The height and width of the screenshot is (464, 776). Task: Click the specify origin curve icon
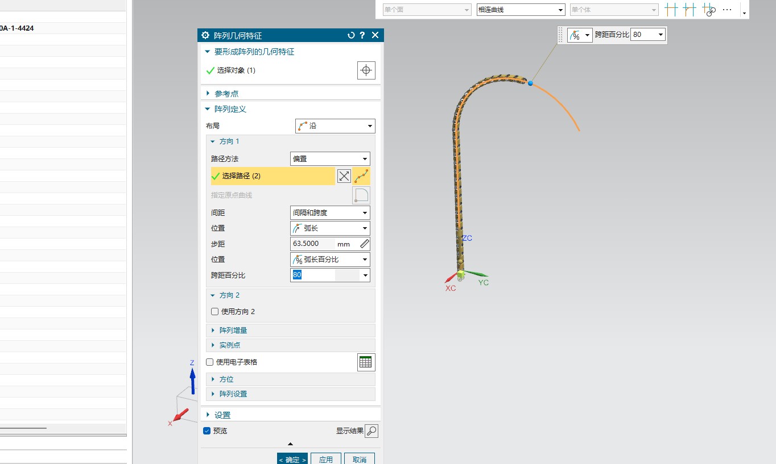361,195
